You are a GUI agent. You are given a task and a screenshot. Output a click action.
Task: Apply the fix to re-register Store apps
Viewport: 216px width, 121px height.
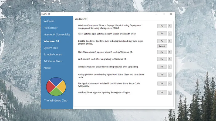click(x=162, y=92)
